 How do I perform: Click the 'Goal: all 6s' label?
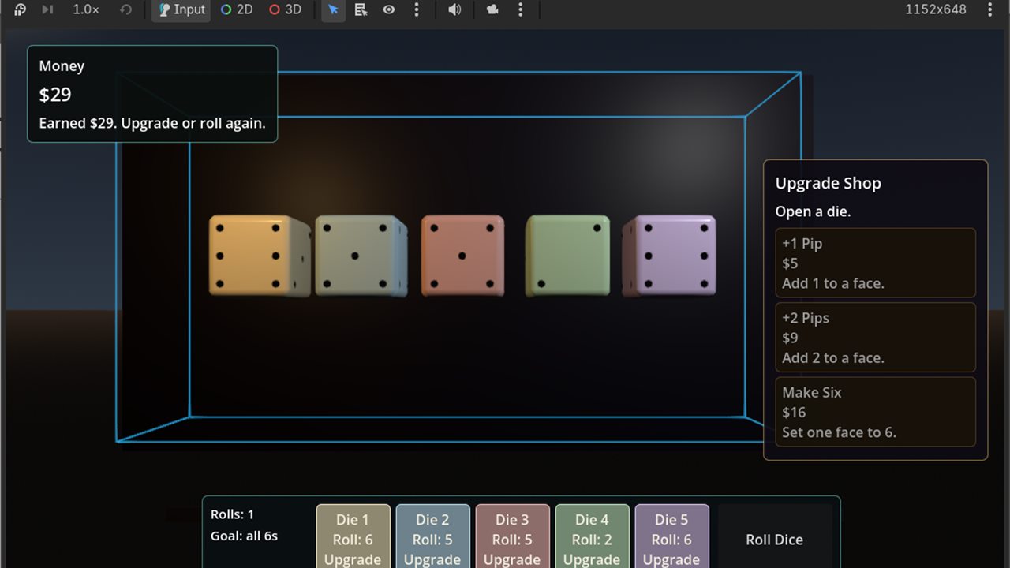[x=245, y=536]
